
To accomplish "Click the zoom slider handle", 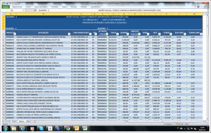I will (x=199, y=124).
